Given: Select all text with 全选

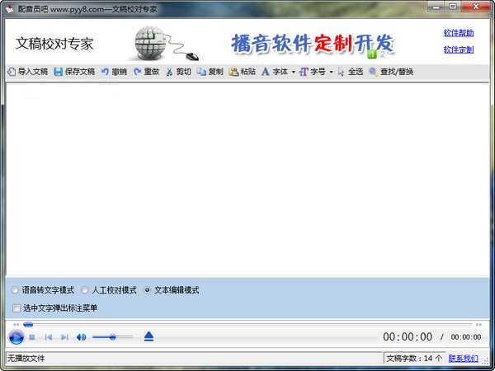Looking at the screenshot, I should pos(351,72).
